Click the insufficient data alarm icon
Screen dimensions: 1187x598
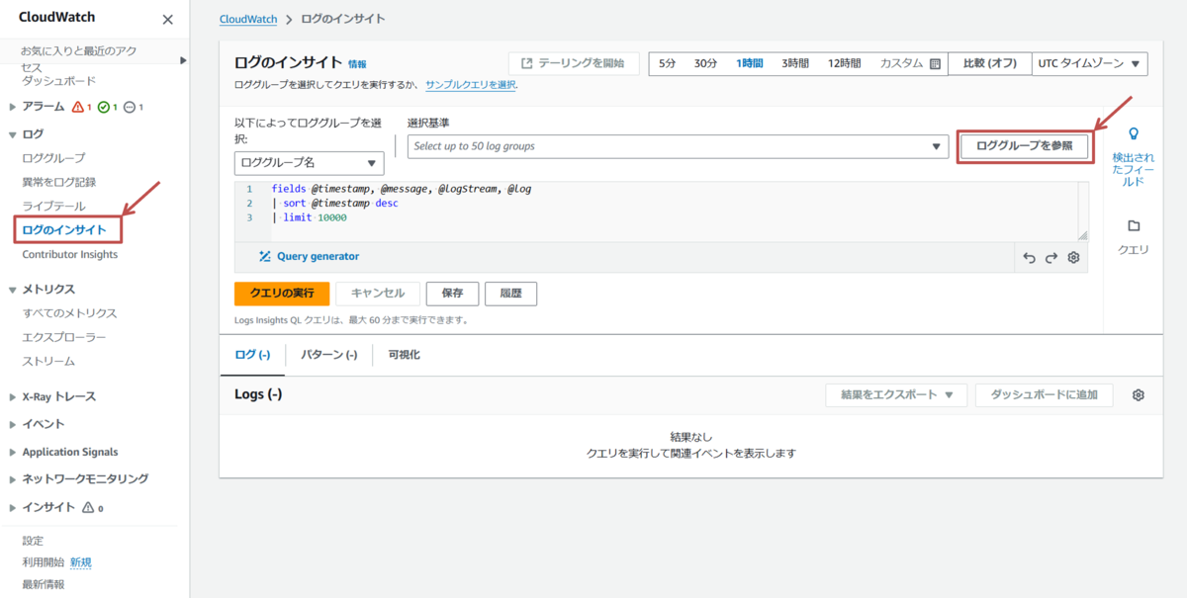[130, 107]
